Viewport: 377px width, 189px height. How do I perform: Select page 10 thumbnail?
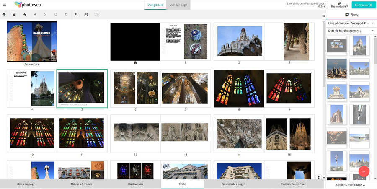[32, 134]
